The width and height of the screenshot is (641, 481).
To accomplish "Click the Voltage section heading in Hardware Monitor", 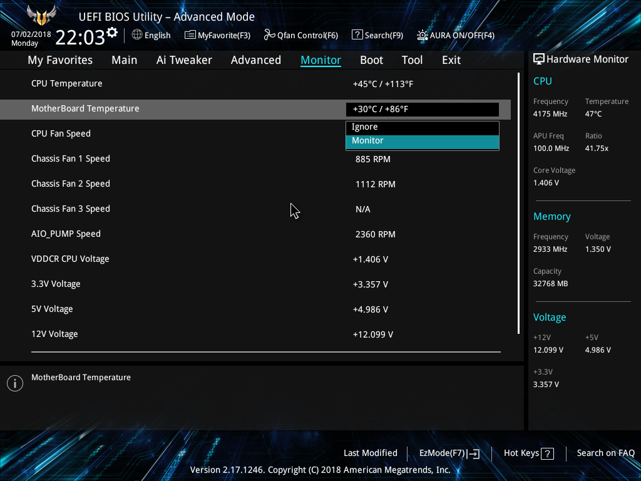I will coord(550,318).
